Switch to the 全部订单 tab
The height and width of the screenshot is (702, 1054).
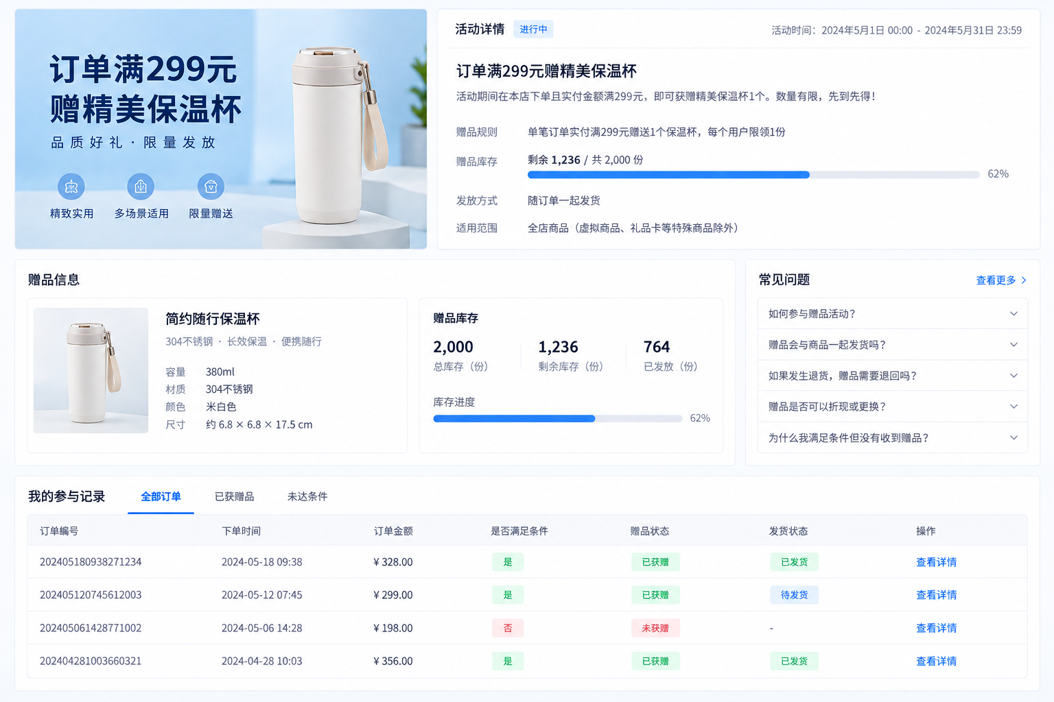pyautogui.click(x=161, y=496)
